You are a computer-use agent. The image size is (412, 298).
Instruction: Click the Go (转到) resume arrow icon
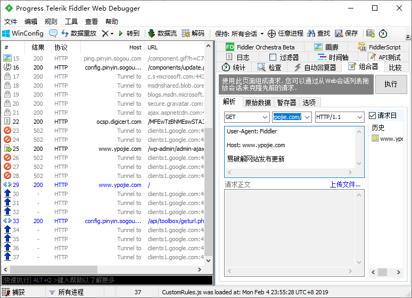pyautogui.click(x=121, y=33)
